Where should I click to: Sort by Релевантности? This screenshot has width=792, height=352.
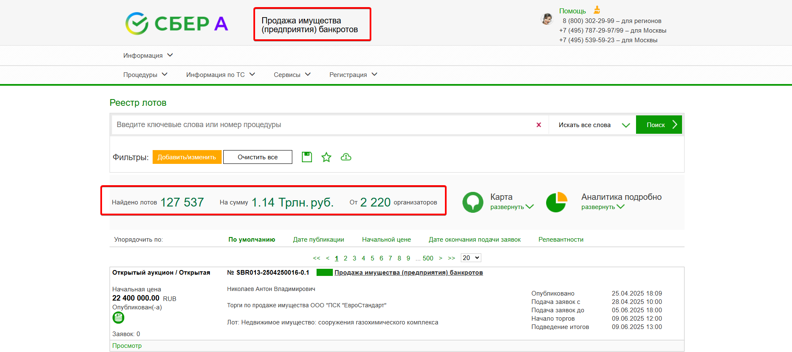tap(561, 240)
